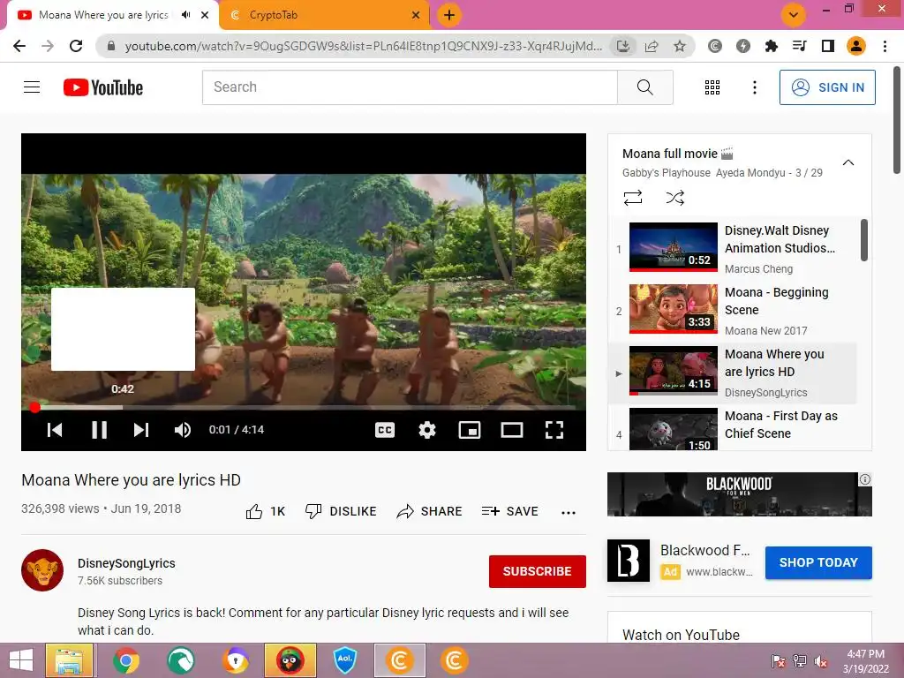
Task: Mute the video player volume
Action: (x=183, y=430)
